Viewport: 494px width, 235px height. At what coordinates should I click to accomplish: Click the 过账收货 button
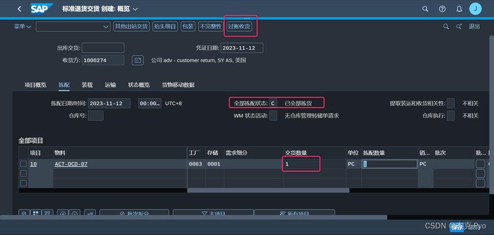240,26
